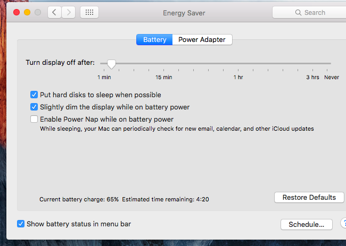Uncheck Put hard disks to sleep

point(34,95)
